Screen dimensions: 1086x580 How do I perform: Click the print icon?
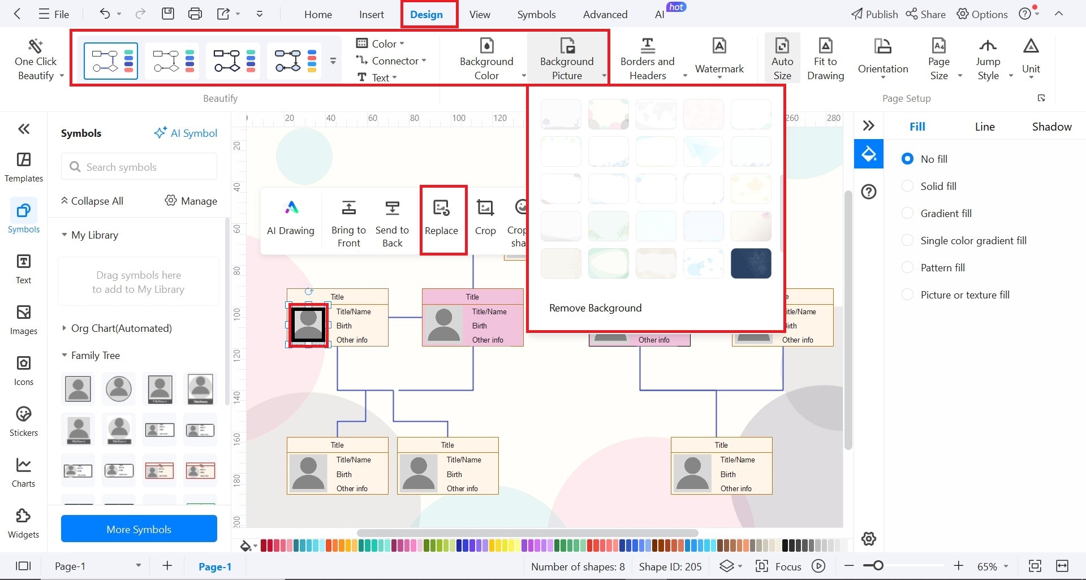[195, 14]
